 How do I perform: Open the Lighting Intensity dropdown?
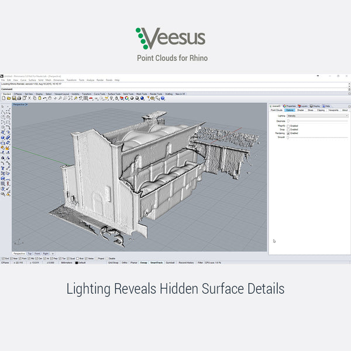click(x=317, y=116)
